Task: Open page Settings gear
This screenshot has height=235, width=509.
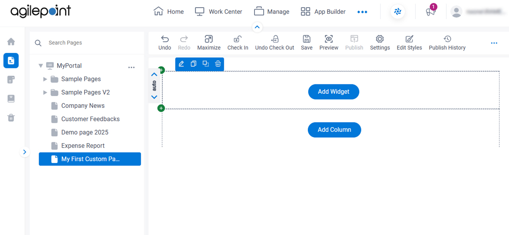Action: click(x=380, y=39)
